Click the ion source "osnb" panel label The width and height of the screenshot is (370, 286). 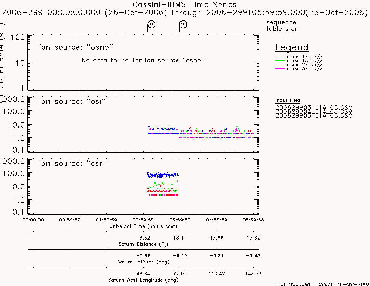click(76, 47)
